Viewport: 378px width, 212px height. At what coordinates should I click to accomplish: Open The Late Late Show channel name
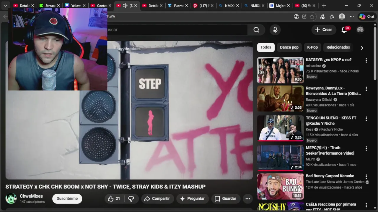pyautogui.click(x=335, y=182)
